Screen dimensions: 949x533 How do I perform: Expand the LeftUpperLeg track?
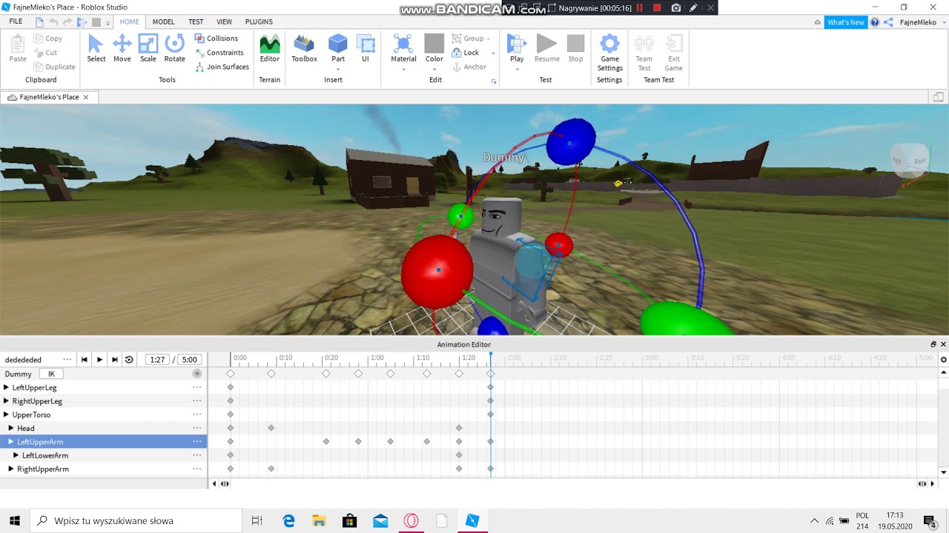tap(6, 387)
